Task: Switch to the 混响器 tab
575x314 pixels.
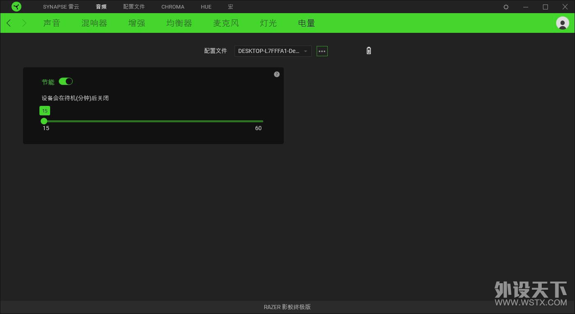Action: (x=94, y=23)
